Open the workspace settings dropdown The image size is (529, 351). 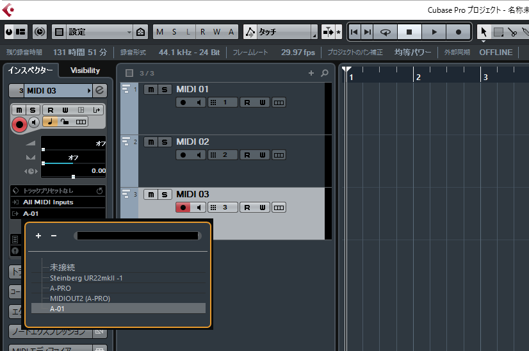[99, 32]
